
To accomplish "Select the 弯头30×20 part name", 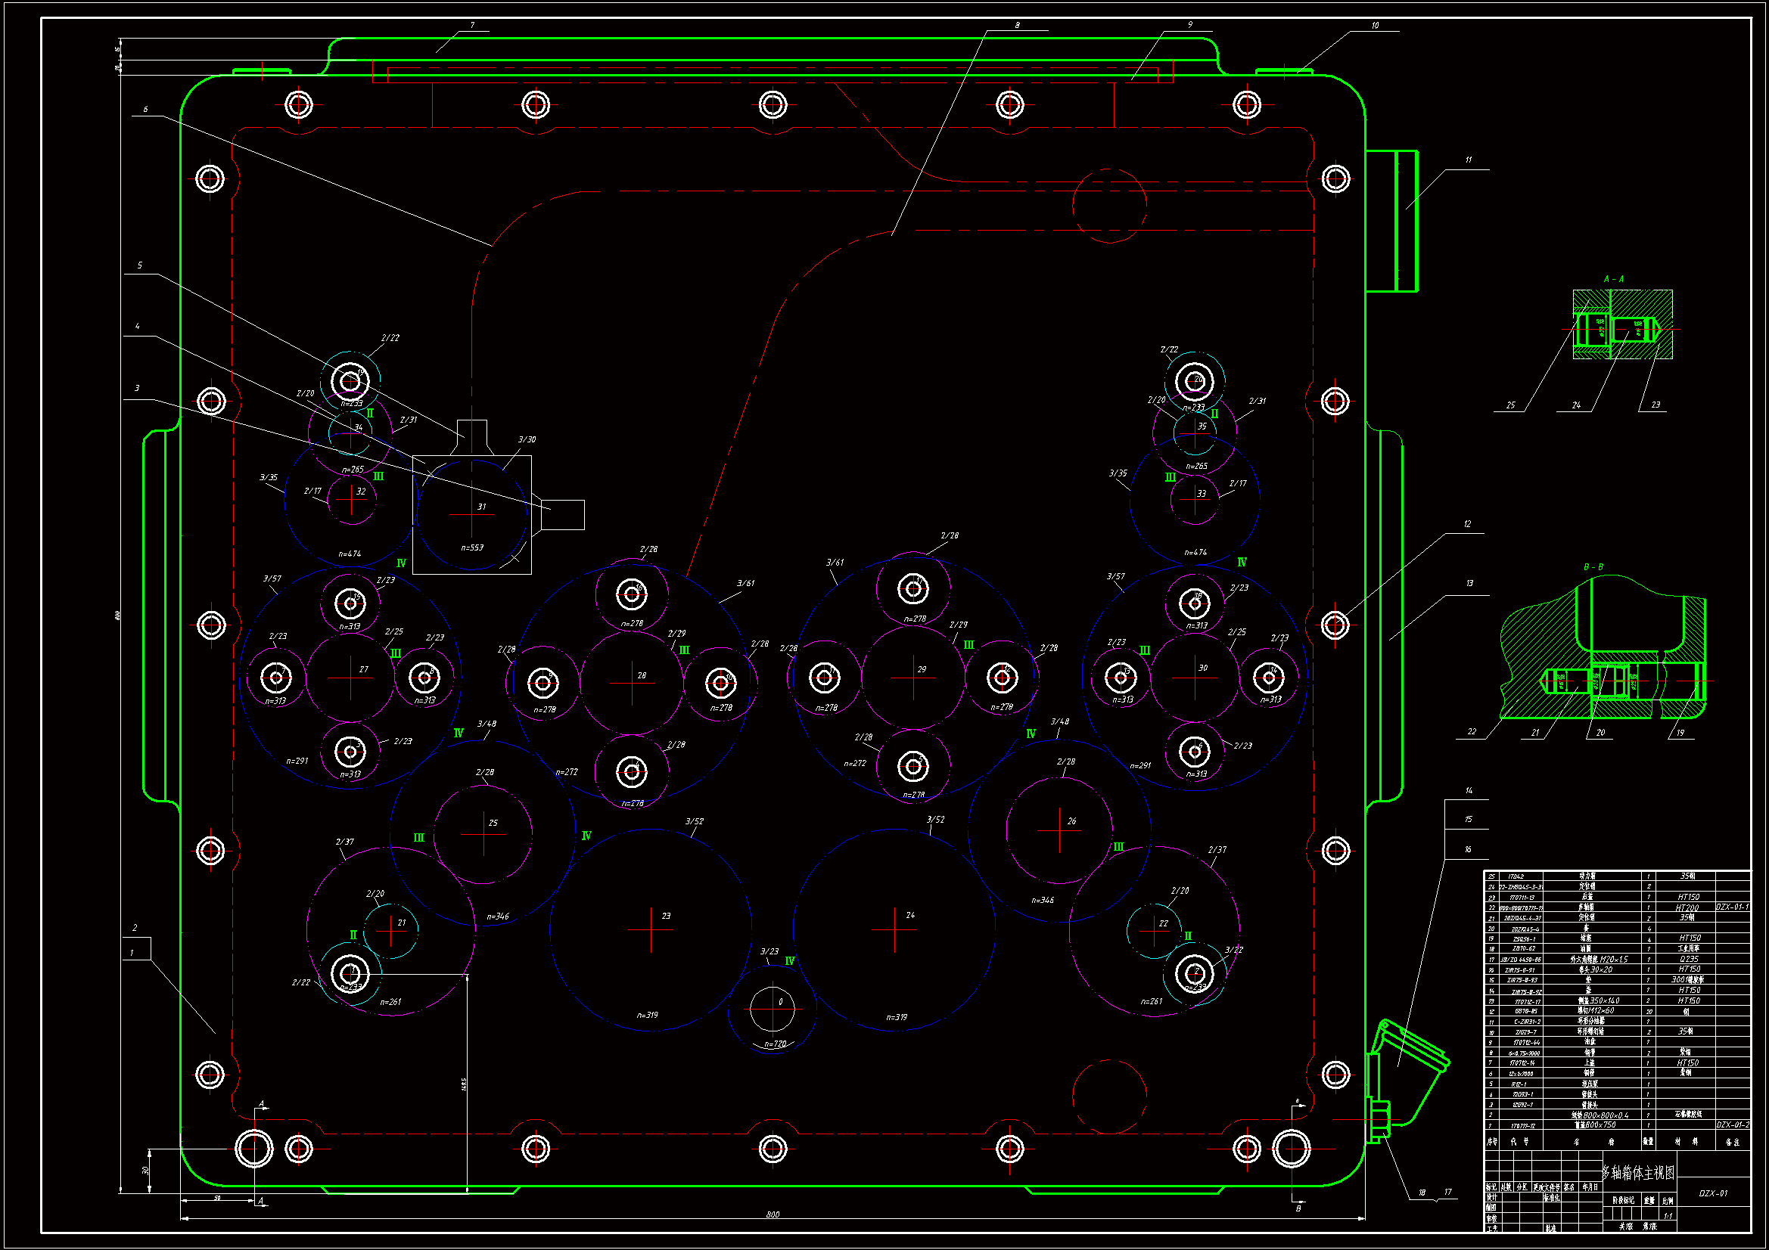I will (1596, 969).
